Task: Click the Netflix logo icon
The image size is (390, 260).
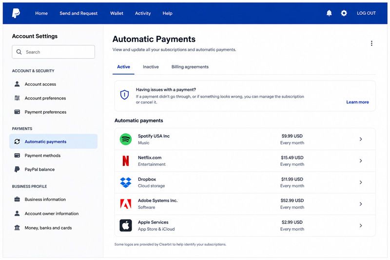Action: [x=126, y=160]
